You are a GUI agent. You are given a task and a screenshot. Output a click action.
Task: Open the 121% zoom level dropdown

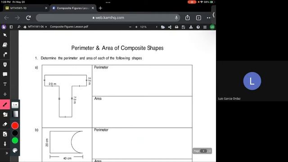[x=148, y=27]
